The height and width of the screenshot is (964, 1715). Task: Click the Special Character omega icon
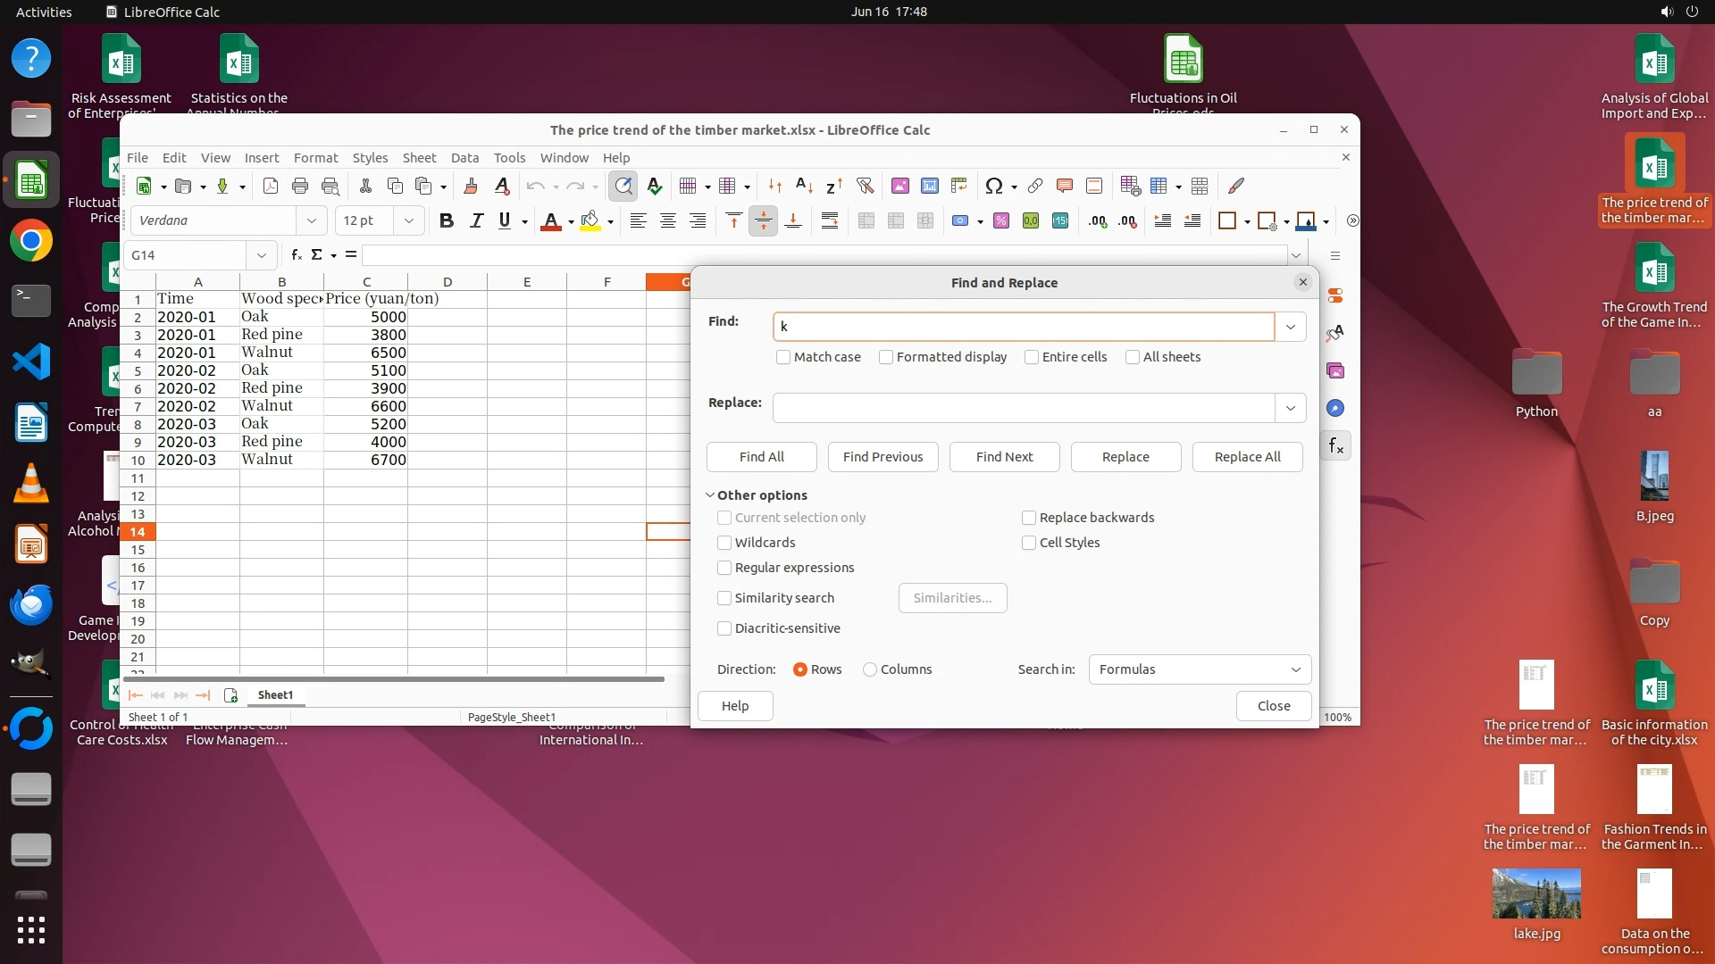tap(993, 186)
